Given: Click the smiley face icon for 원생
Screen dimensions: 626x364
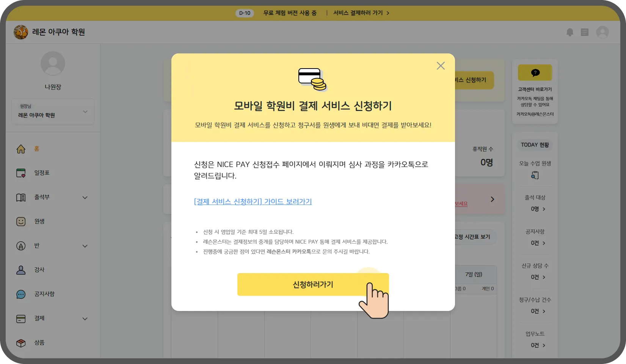Looking at the screenshot, I should tap(21, 222).
